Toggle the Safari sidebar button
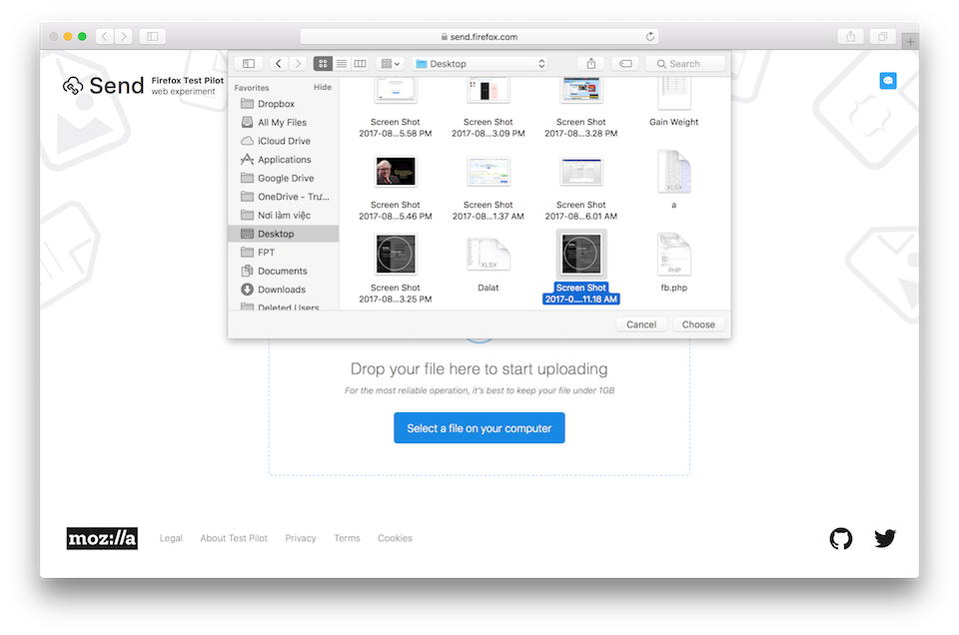 click(152, 37)
